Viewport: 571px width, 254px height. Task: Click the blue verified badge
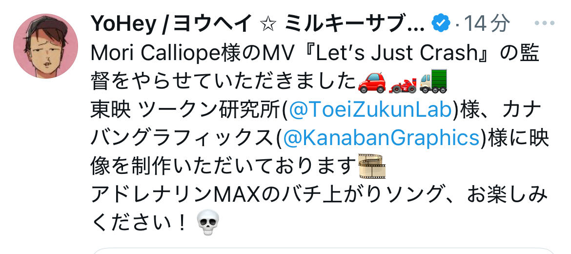click(441, 23)
